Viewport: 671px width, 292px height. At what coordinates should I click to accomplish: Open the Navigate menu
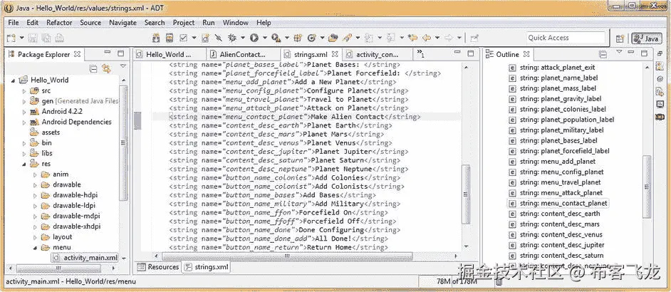[123, 23]
